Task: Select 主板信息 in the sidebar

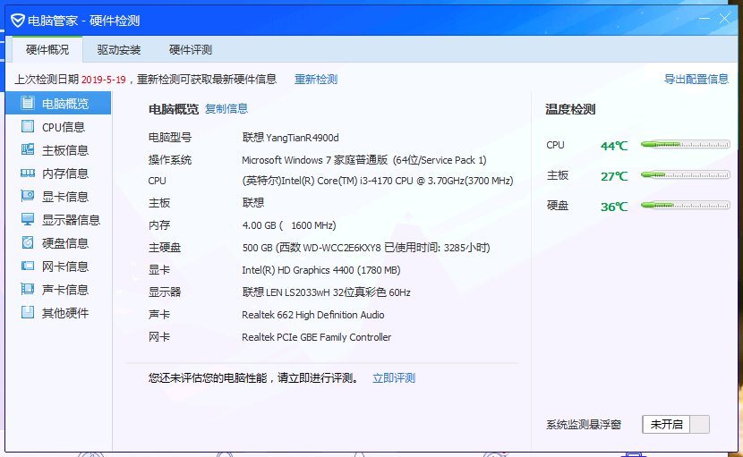Action: (58, 149)
